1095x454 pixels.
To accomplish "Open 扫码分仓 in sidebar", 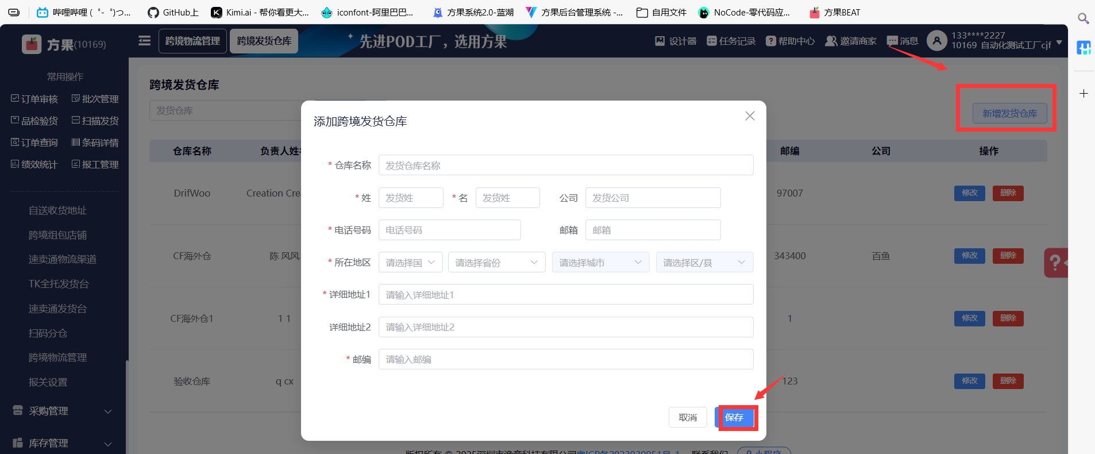I will point(48,333).
